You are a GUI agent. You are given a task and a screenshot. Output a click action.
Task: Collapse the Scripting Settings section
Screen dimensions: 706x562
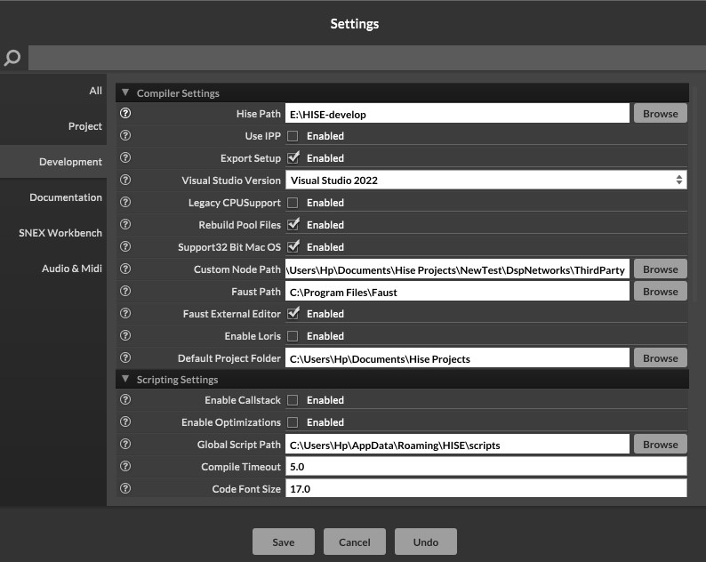pyautogui.click(x=125, y=380)
